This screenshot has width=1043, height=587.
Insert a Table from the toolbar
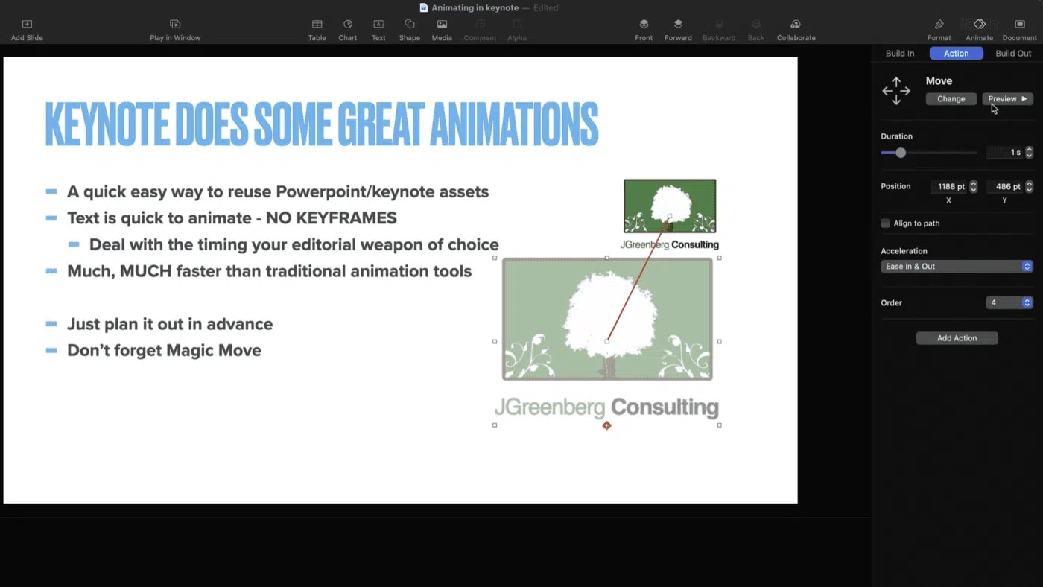click(x=317, y=25)
